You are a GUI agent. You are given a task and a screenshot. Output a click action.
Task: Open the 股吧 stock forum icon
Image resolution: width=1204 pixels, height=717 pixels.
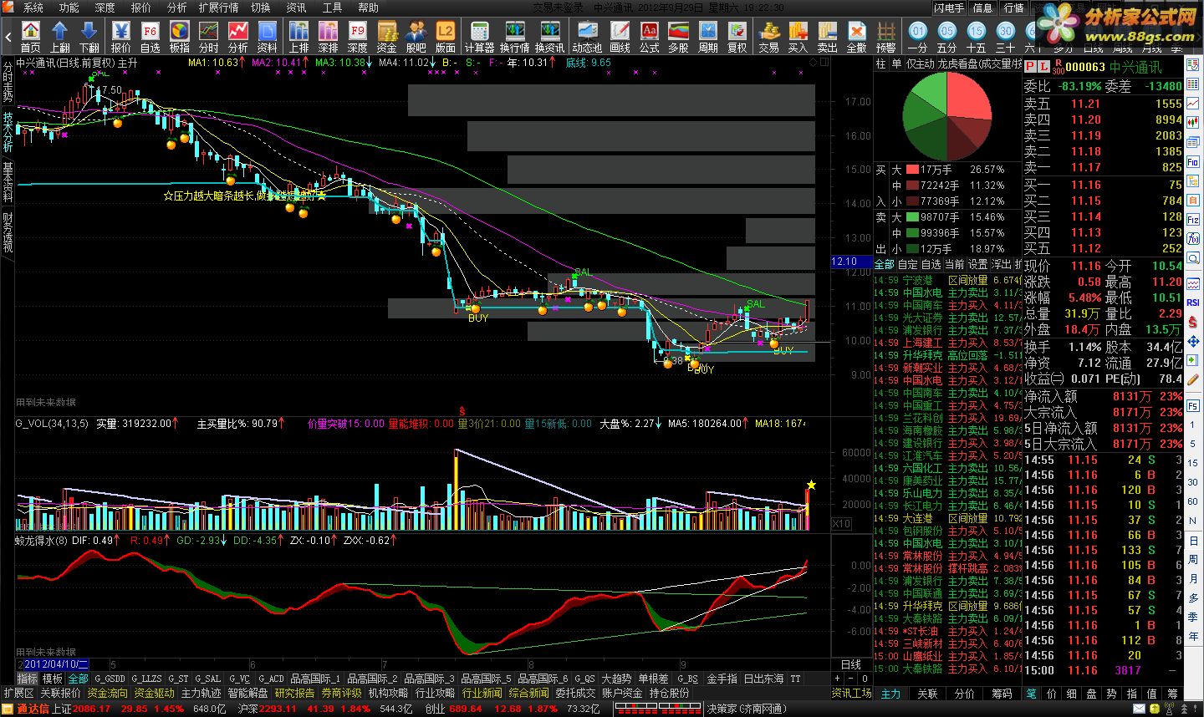click(416, 37)
